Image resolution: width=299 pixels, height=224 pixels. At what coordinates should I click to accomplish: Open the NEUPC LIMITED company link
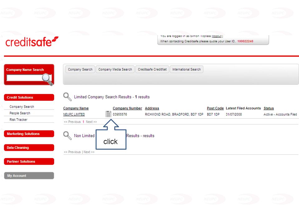tap(74, 114)
